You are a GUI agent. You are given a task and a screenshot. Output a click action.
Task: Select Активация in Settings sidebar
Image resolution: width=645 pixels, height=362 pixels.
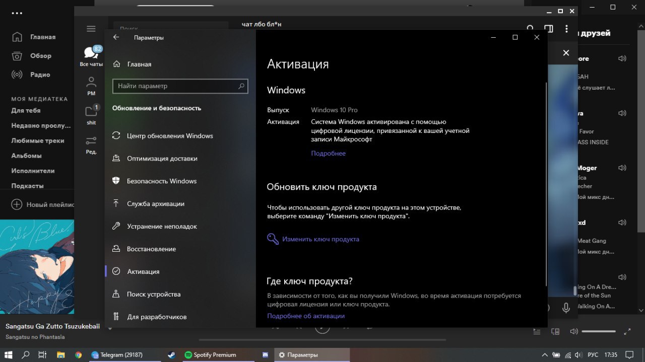tap(180, 271)
